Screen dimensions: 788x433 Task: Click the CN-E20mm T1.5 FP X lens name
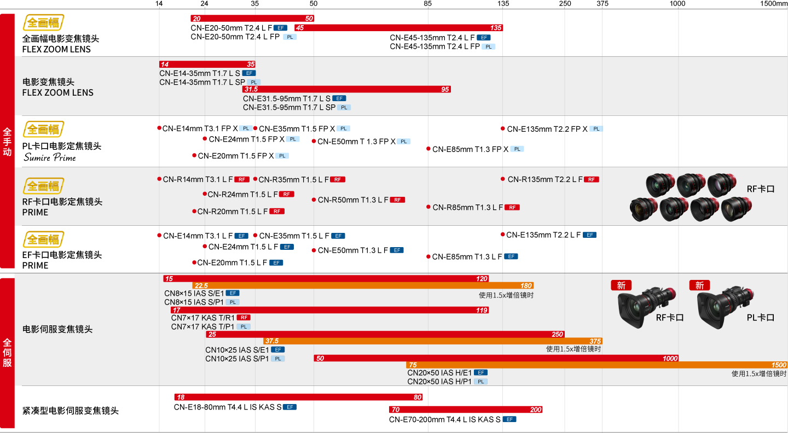(236, 156)
